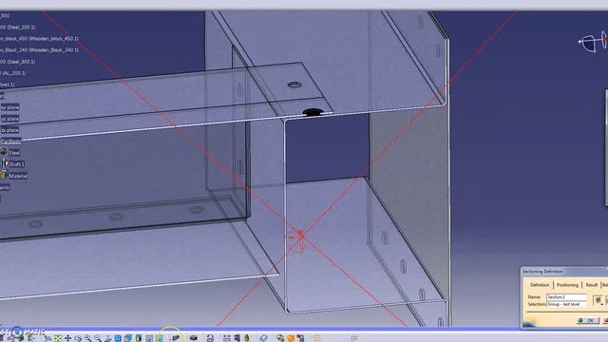
Task: Select the Steel material tree node
Action: tap(14, 153)
